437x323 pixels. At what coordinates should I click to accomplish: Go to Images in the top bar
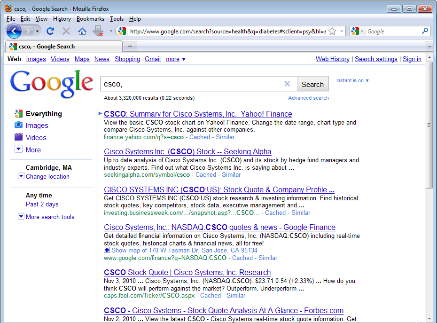coord(36,59)
